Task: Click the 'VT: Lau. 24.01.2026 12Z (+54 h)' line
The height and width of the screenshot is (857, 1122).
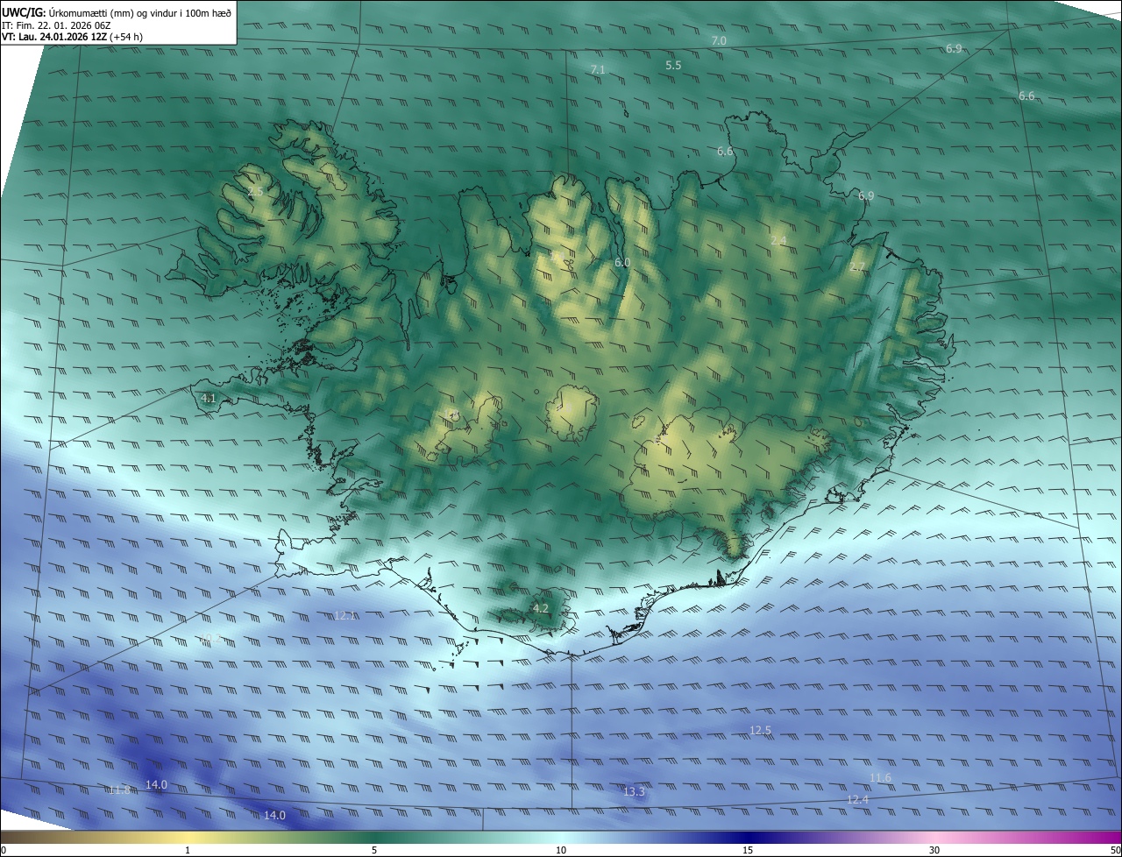Action: tap(74, 38)
